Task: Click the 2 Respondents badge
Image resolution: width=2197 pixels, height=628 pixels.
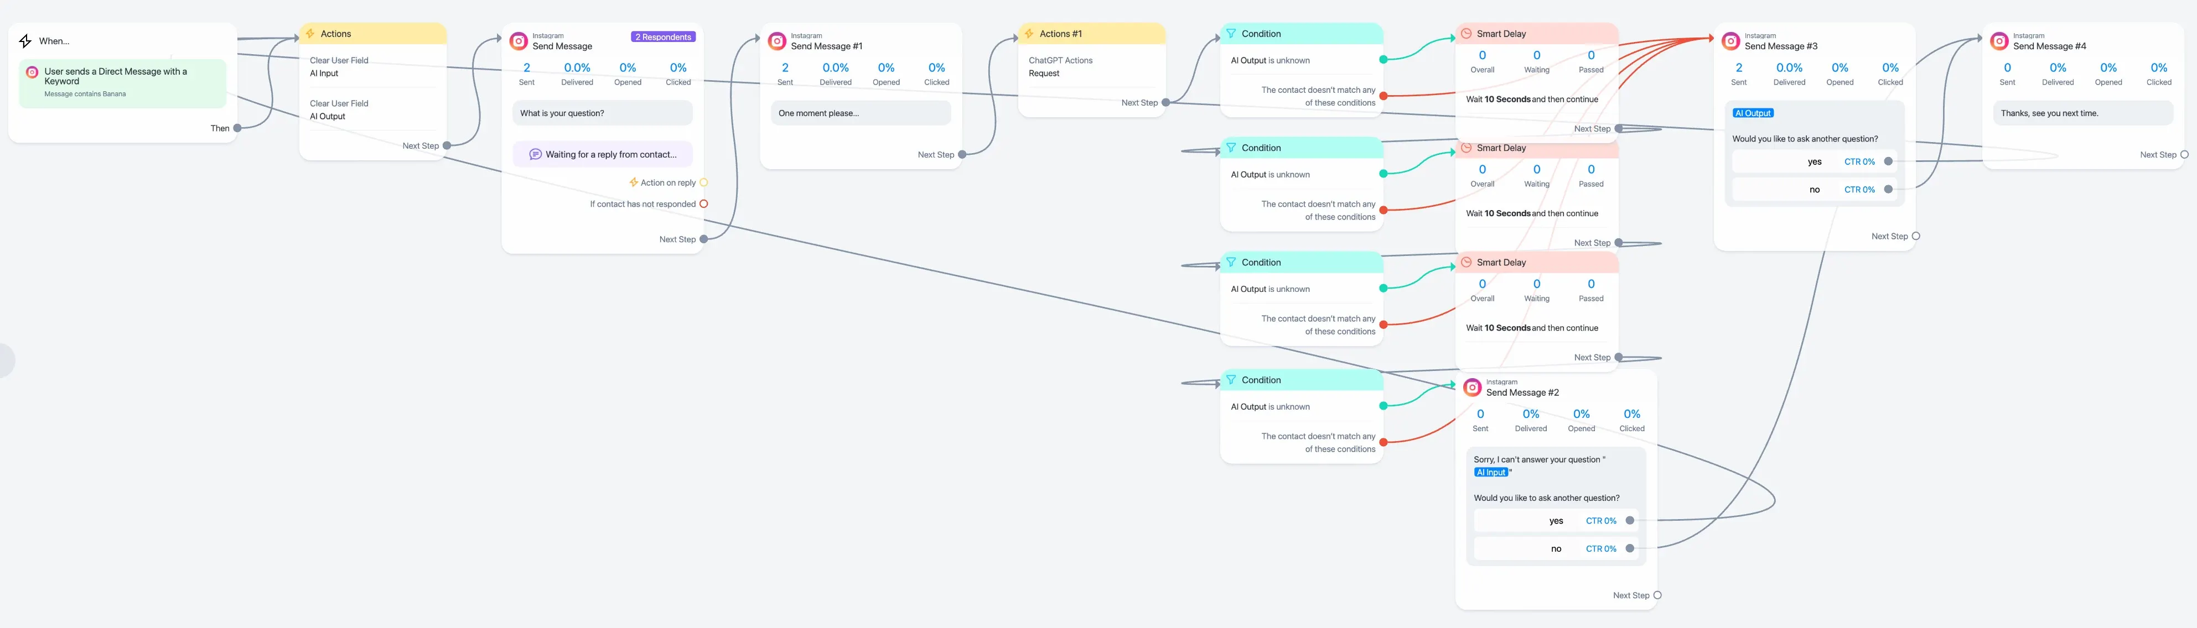Action: tap(662, 36)
